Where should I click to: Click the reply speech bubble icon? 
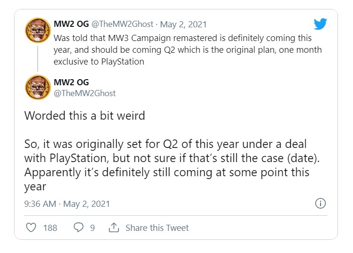coord(79,228)
